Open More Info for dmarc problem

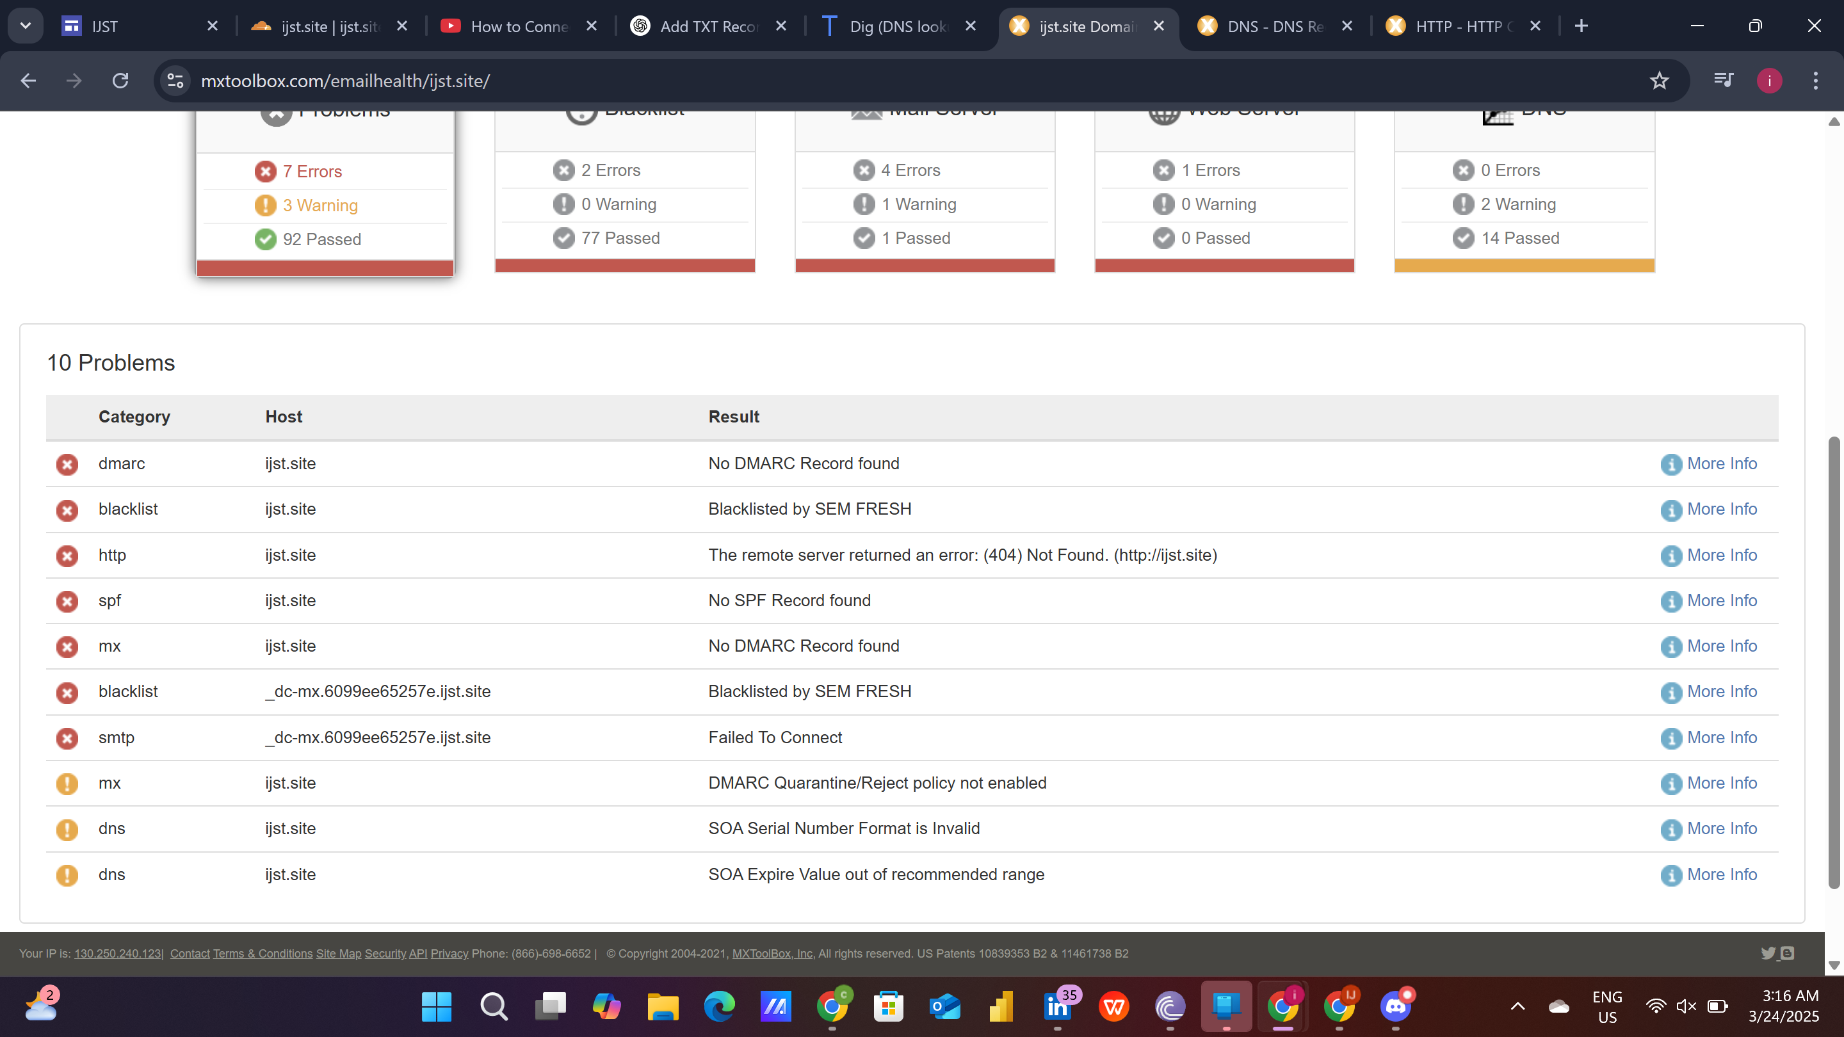click(x=1721, y=463)
